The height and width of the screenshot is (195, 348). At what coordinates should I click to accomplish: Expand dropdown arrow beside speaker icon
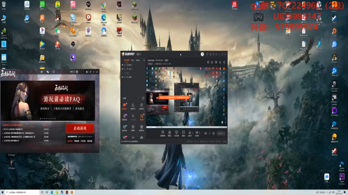tap(199, 133)
